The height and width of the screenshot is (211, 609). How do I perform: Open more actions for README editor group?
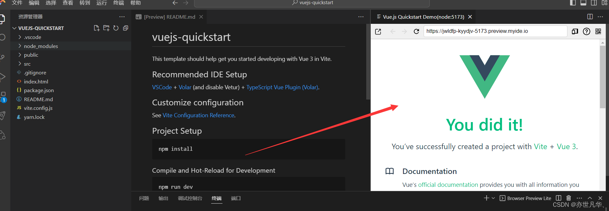(361, 17)
